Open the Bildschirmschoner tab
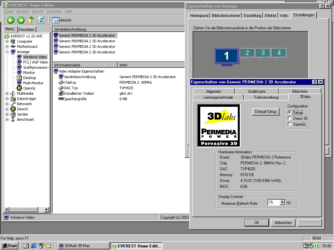 point(226,16)
